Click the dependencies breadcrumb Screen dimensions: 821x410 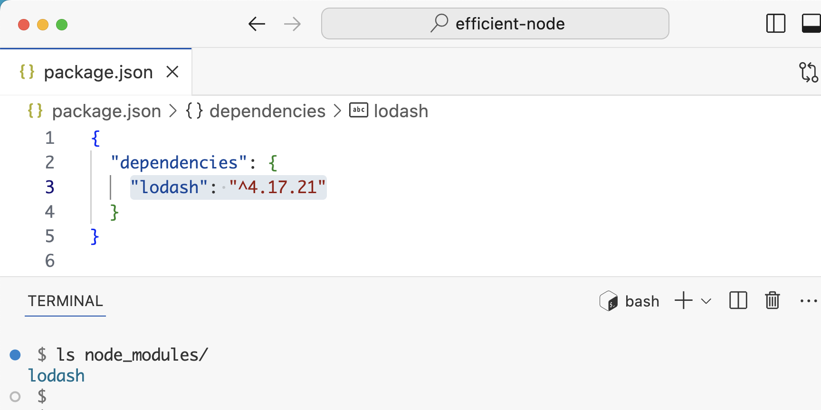267,111
